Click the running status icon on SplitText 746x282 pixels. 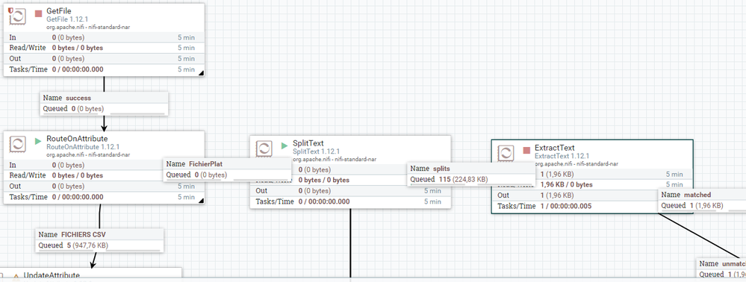click(x=285, y=145)
